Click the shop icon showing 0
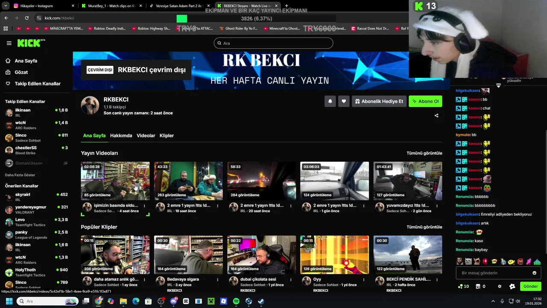 [x=481, y=287]
